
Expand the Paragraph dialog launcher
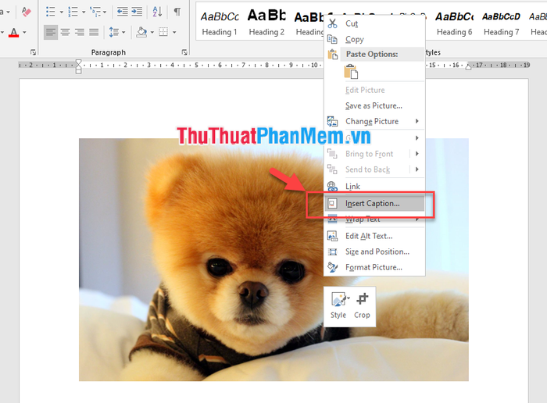pos(184,52)
